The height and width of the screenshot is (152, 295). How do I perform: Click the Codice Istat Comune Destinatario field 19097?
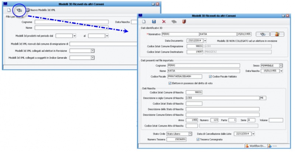[x=195, y=52]
